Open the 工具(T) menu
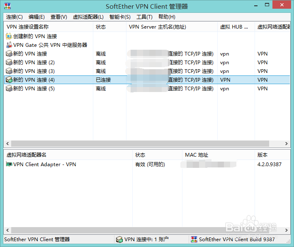Image resolution: width=294 pixels, height=247 pixels. (x=144, y=17)
